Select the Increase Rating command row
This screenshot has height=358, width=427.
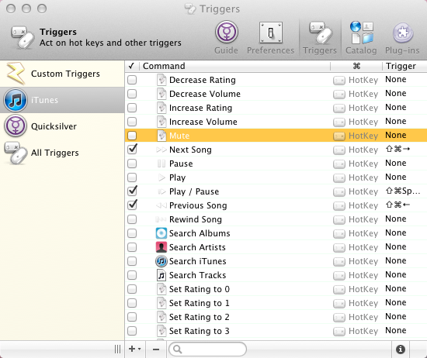click(276, 108)
